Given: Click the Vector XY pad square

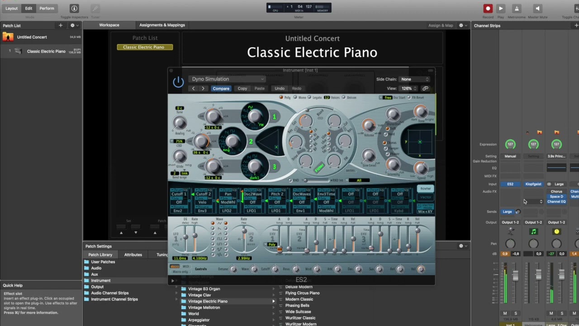Looking at the screenshot, I should pyautogui.click(x=420, y=142).
